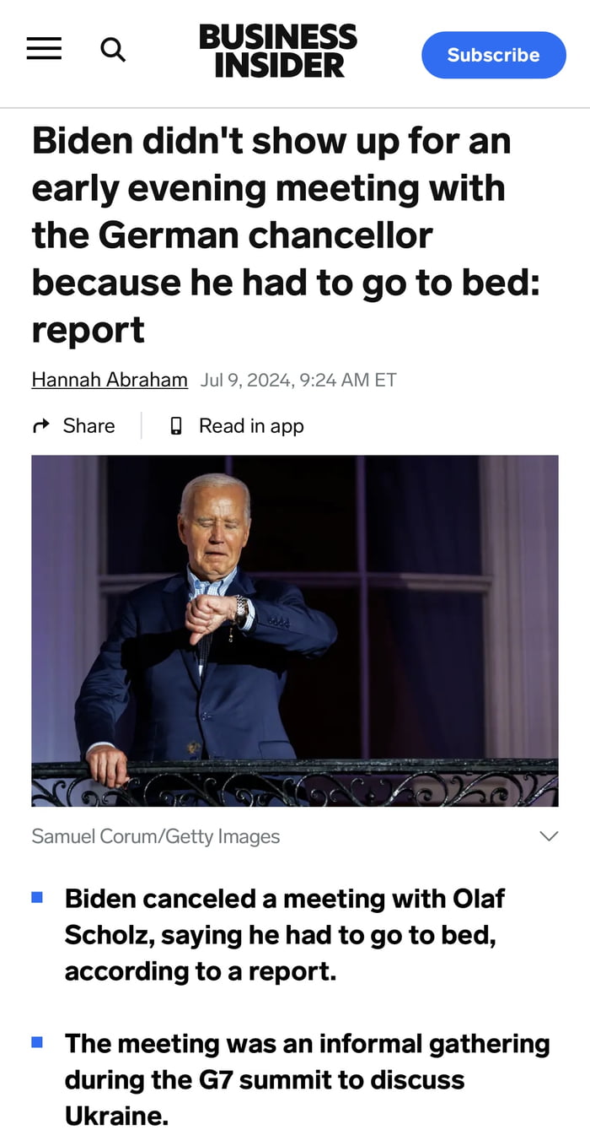Click the Jul 9, 2024 timestamp

click(x=298, y=380)
